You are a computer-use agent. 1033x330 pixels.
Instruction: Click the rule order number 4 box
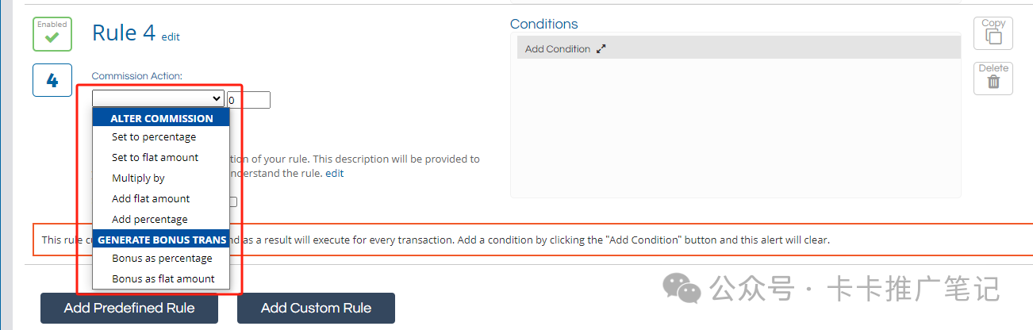click(52, 80)
